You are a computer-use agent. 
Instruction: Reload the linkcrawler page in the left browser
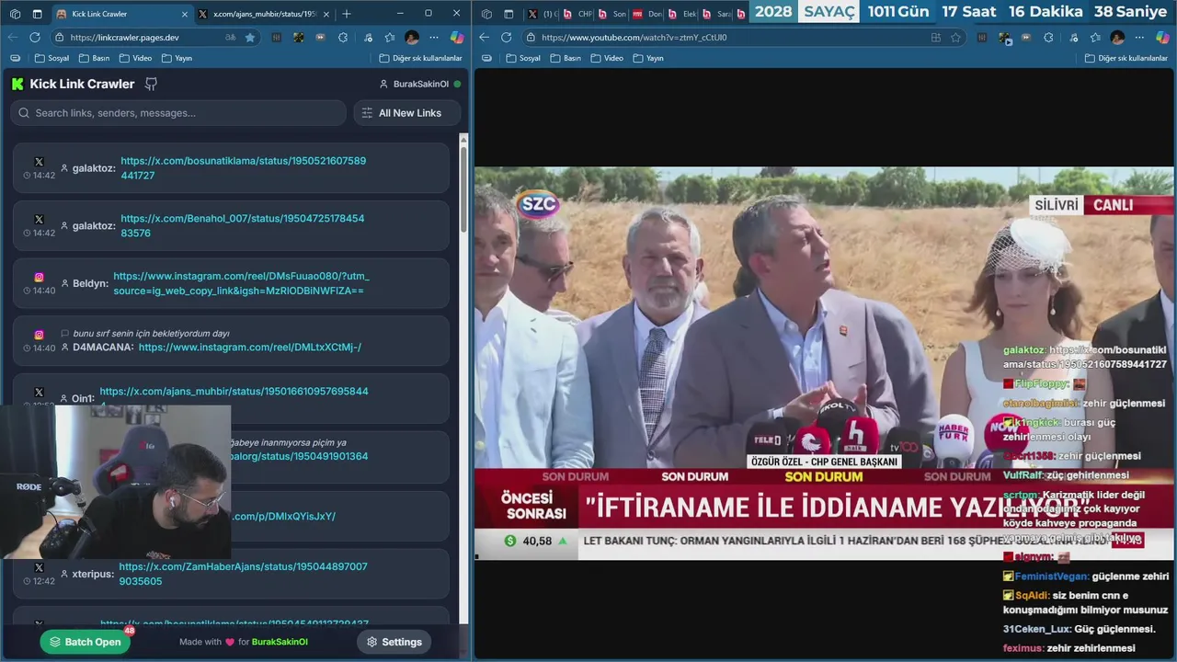[35, 38]
